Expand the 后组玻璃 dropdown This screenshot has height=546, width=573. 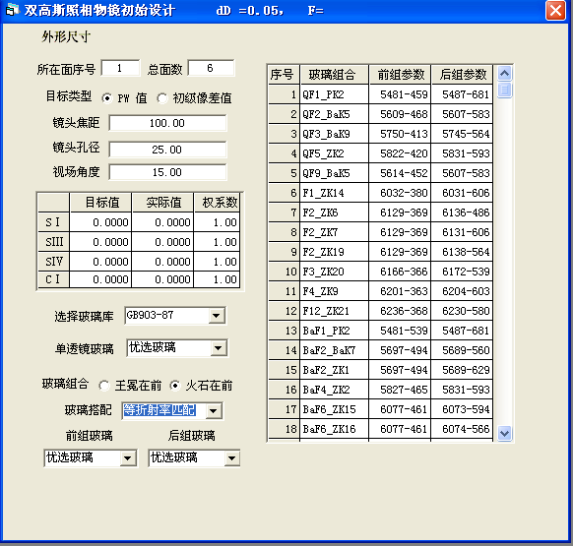pyautogui.click(x=231, y=458)
